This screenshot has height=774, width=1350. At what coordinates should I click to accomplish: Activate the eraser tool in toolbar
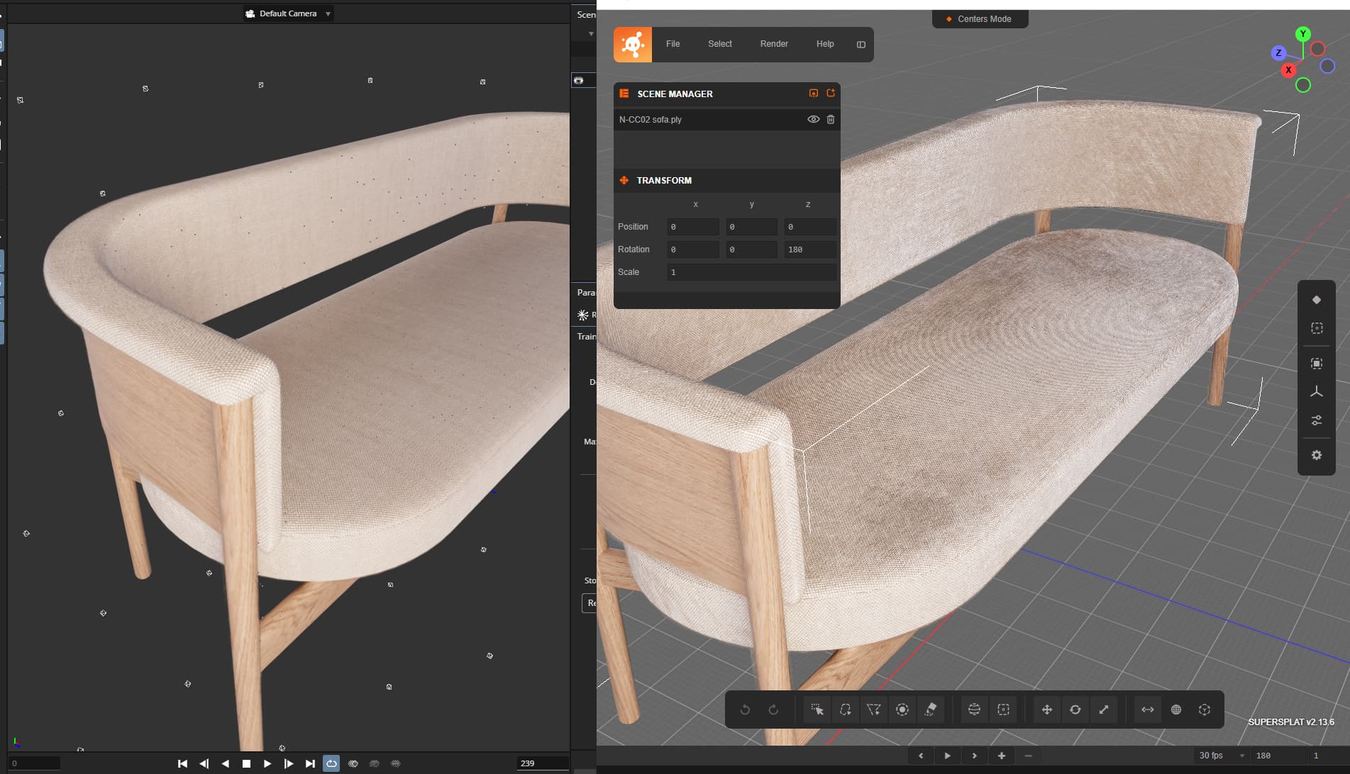click(x=931, y=709)
